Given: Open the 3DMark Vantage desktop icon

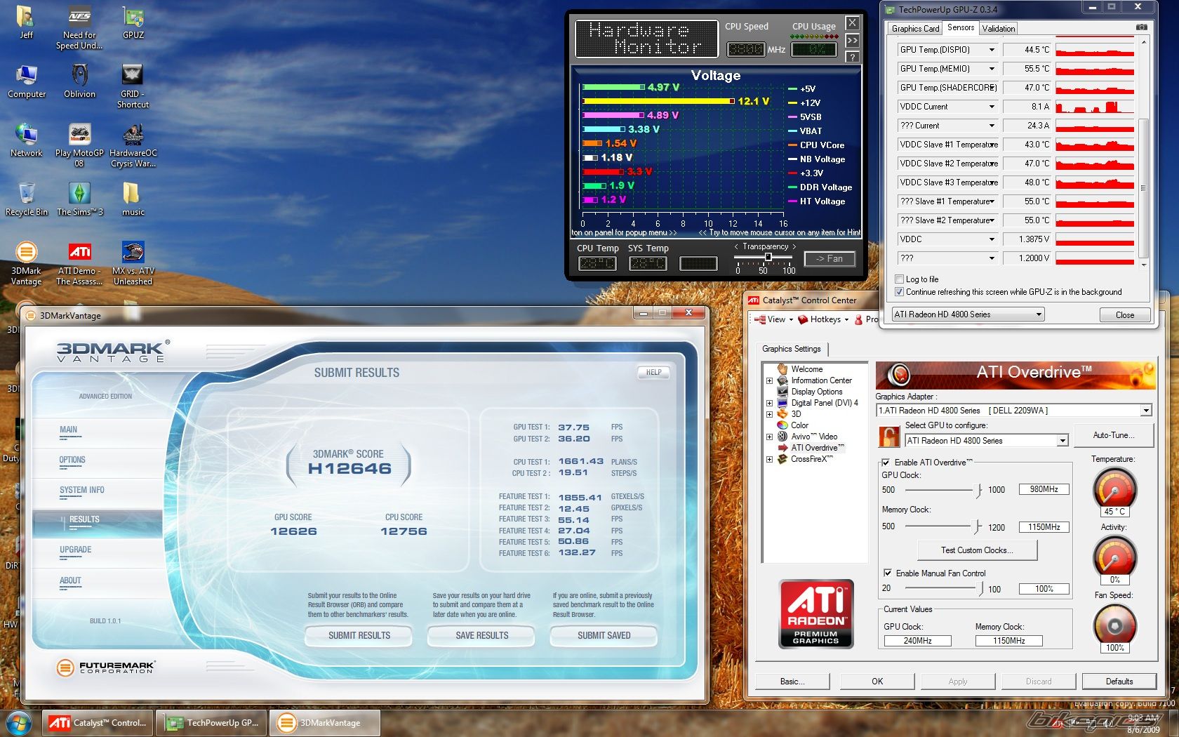Looking at the screenshot, I should (x=26, y=263).
